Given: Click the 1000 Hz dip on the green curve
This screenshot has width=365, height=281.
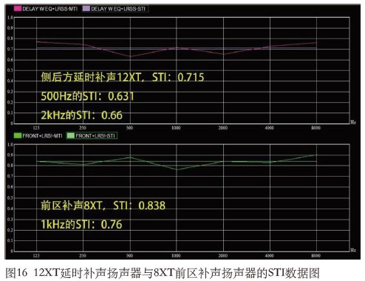Looking at the screenshot, I should (x=177, y=169).
